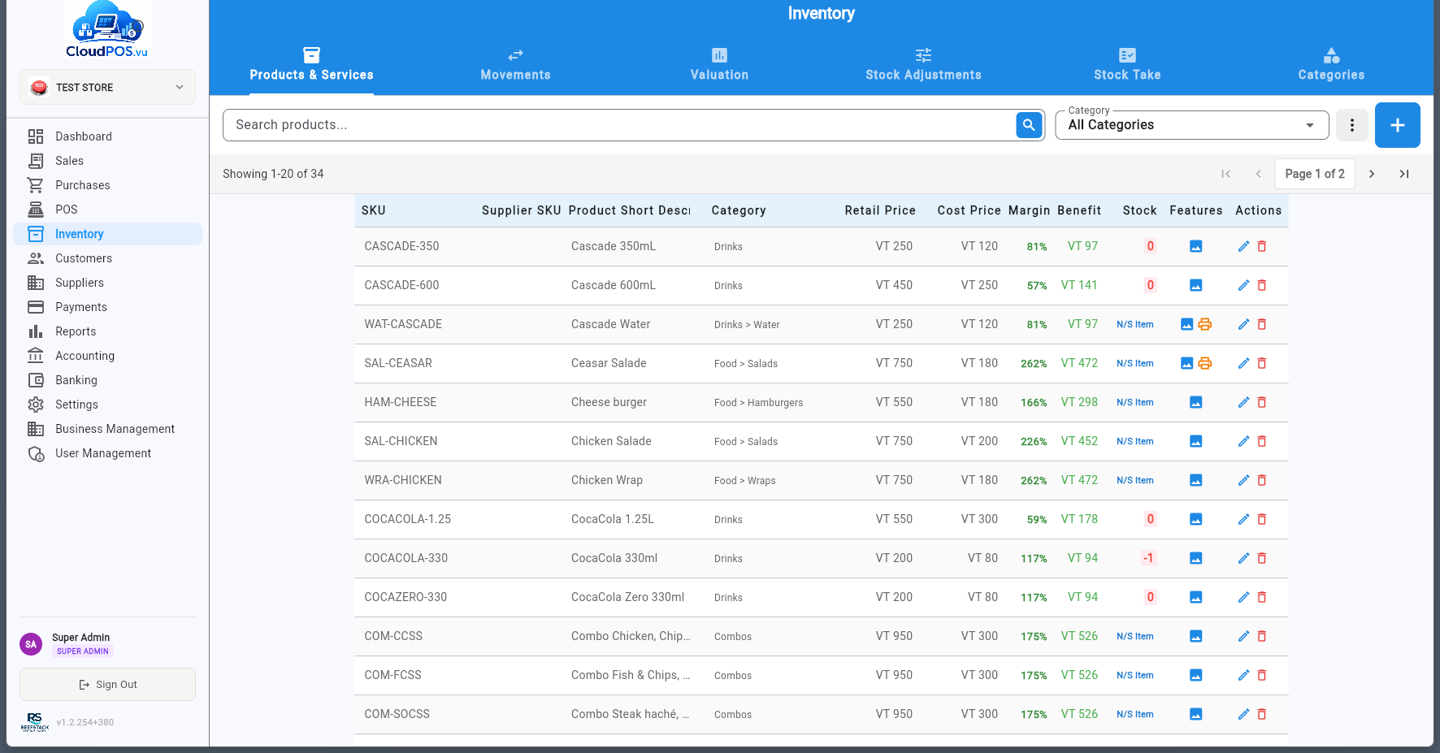The height and width of the screenshot is (753, 1440).
Task: Open Business Management in sidebar
Action: 107,429
